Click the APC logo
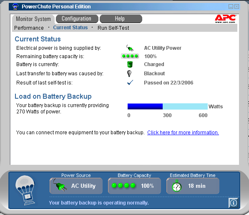Image resolution: width=249 pixels, height=215 pixels. 225,19
